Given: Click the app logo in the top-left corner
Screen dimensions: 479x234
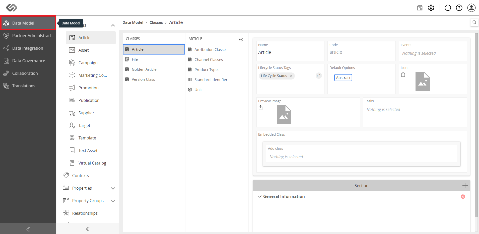Looking at the screenshot, I should coord(12,8).
